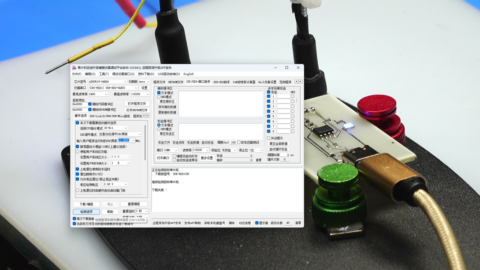The height and width of the screenshot is (270, 480).
Task: Click the 打开串口 button
Action: tap(163, 158)
